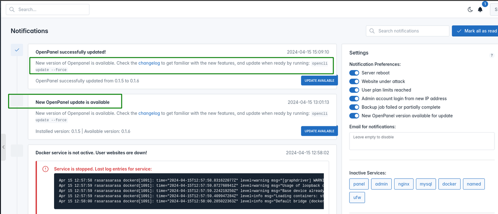
Task: Open the changelog link in the first notification
Action: (149, 63)
